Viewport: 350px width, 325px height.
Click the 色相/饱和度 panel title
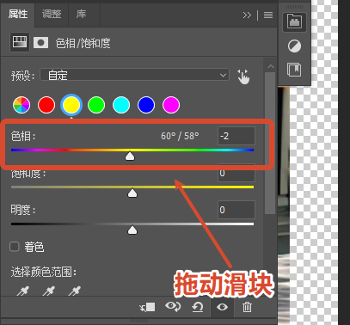(83, 43)
